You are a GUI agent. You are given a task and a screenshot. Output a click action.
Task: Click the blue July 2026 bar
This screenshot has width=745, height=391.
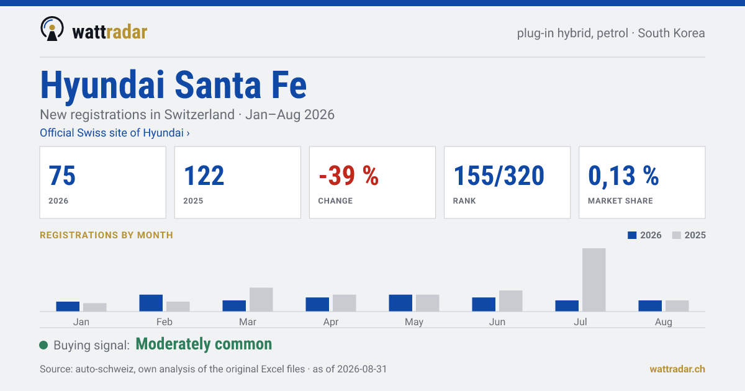pos(567,306)
